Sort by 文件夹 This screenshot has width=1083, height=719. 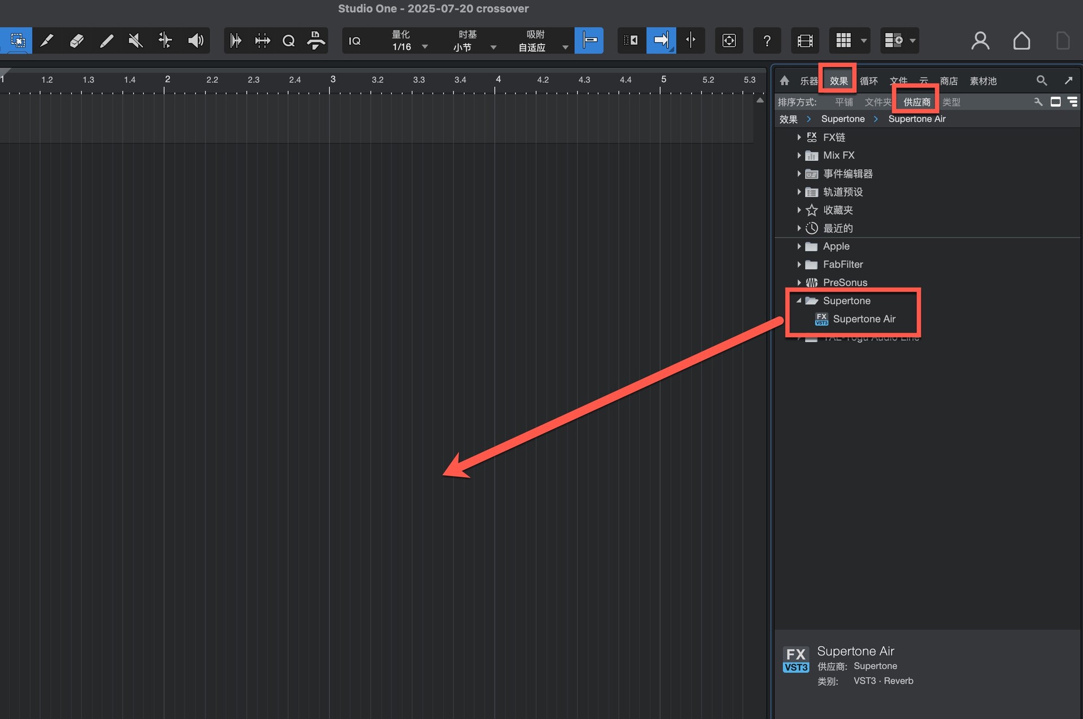pos(878,102)
